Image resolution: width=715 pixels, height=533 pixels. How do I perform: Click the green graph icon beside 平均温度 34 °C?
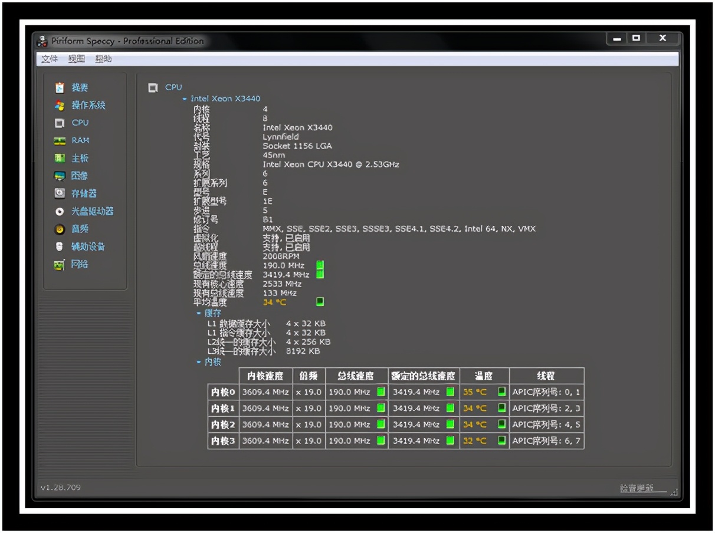tap(320, 301)
